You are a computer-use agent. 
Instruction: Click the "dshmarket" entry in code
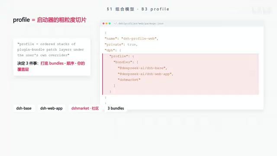(129, 80)
